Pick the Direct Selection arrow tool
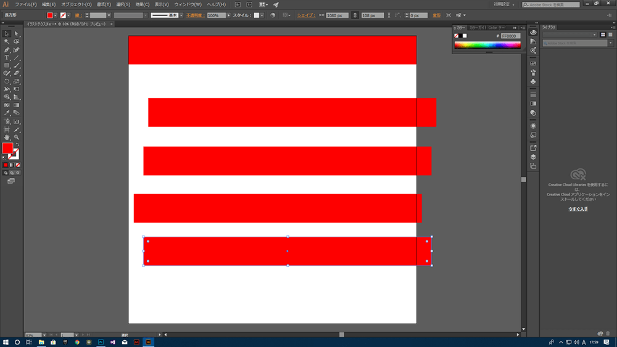 pyautogui.click(x=17, y=34)
